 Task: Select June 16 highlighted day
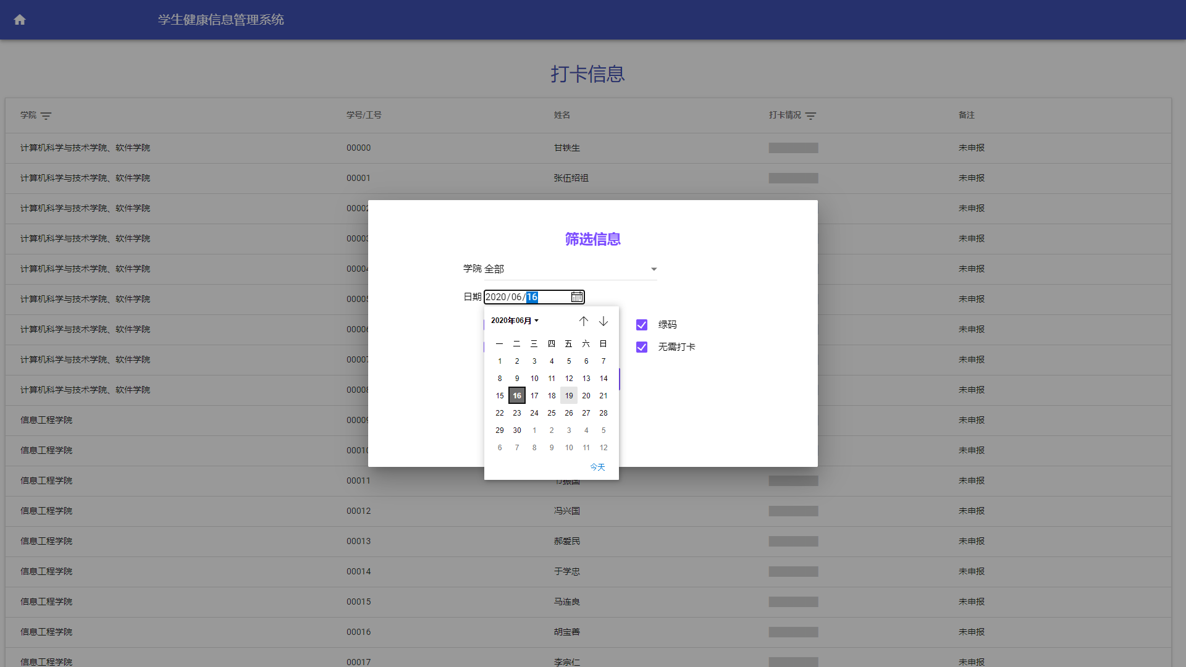[x=517, y=396]
